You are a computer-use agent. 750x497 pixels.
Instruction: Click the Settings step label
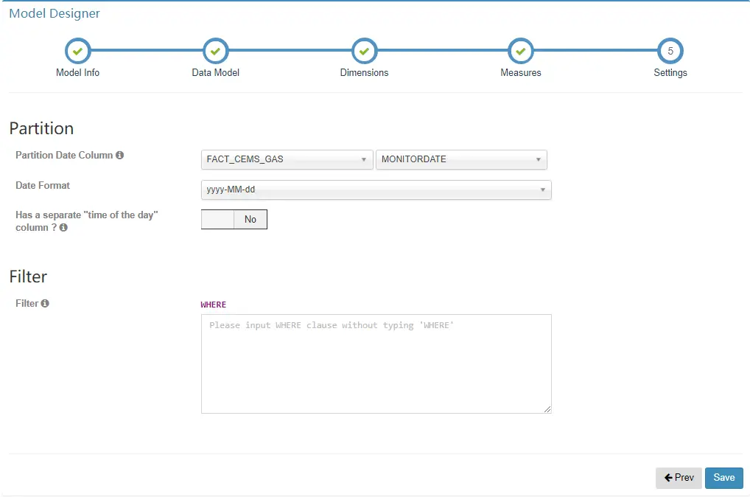[x=670, y=73]
